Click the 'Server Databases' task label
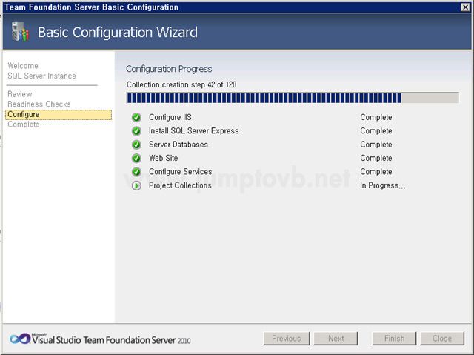Screen dimensions: 474x355 178,145
